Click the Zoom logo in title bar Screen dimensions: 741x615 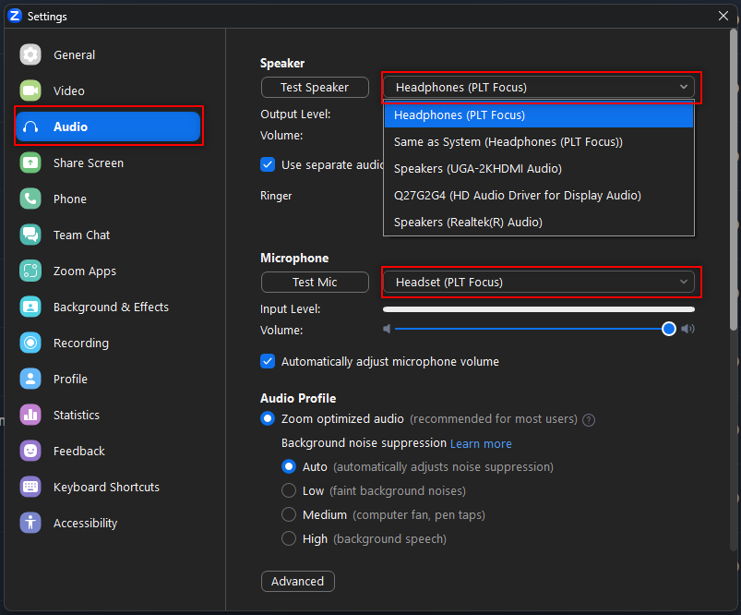click(15, 16)
